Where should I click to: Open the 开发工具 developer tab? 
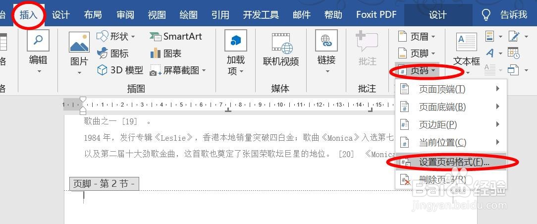[261, 15]
